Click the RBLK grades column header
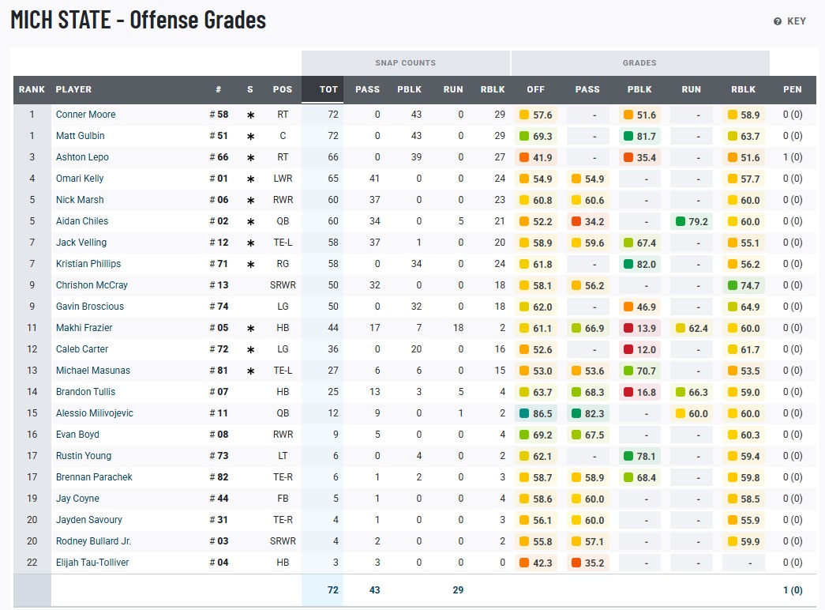 (743, 89)
